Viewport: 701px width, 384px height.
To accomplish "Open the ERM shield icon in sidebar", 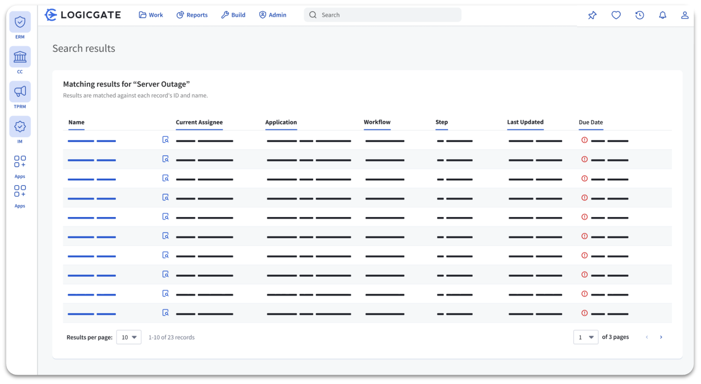I will click(20, 22).
